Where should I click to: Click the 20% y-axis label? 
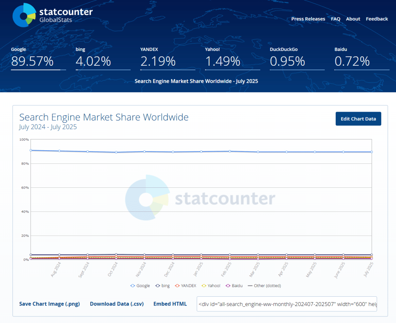25,236
